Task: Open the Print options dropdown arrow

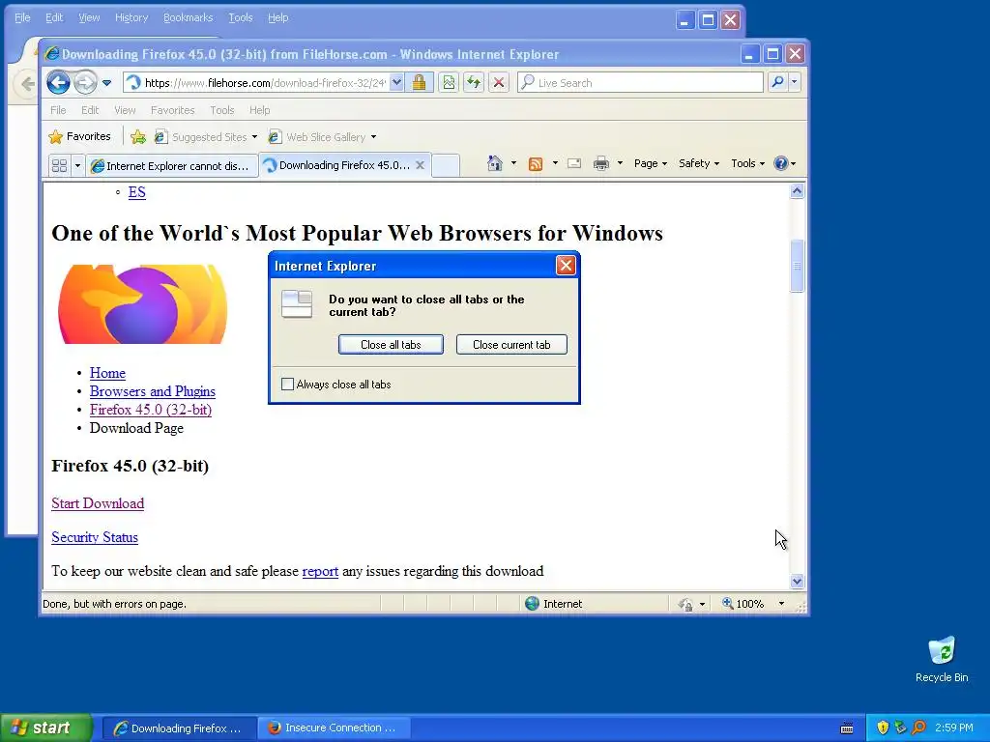Action: pyautogui.click(x=620, y=163)
